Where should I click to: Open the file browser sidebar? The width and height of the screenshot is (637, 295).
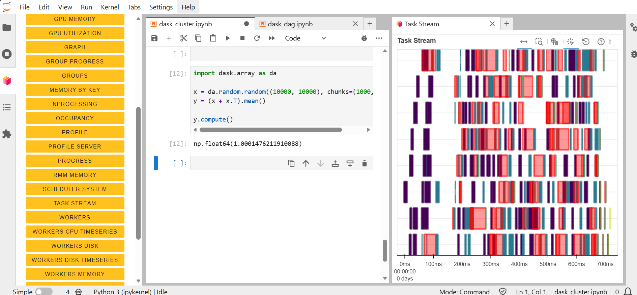coord(7,27)
